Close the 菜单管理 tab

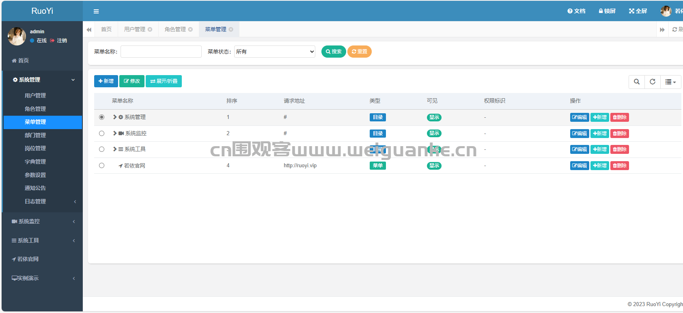tap(231, 29)
